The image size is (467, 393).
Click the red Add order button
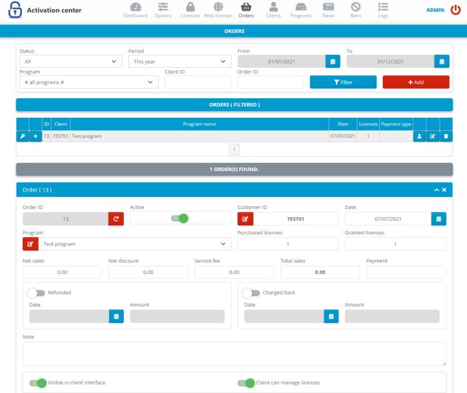[x=416, y=82]
